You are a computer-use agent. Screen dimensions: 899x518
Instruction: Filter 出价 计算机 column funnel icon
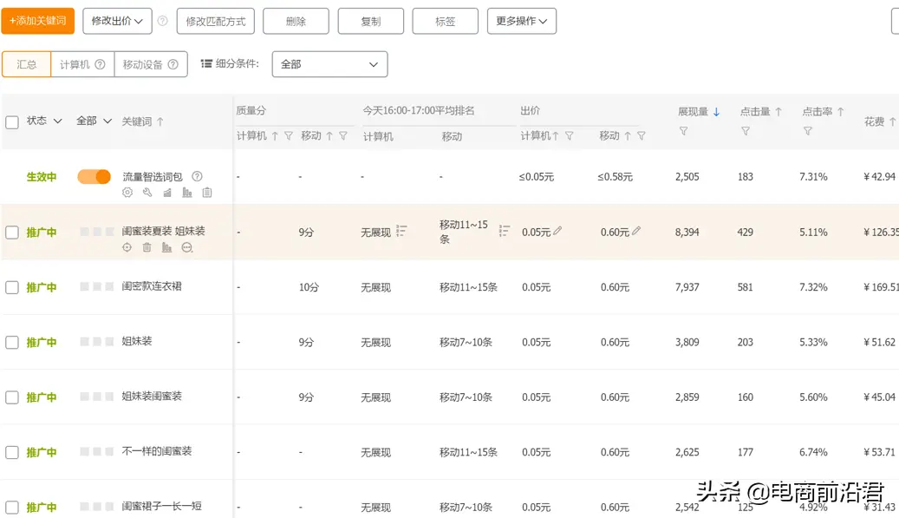[x=570, y=136]
